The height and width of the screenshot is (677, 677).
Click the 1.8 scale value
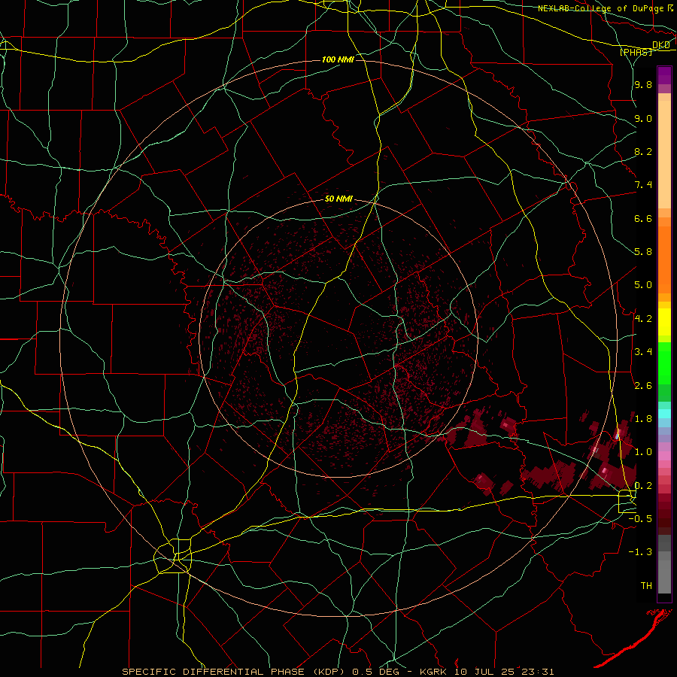point(643,419)
